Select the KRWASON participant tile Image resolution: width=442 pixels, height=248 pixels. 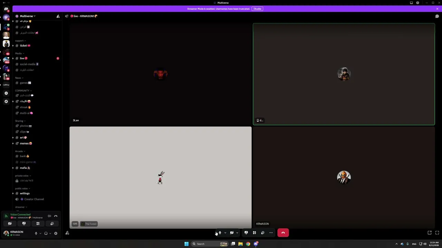pyautogui.click(x=344, y=177)
